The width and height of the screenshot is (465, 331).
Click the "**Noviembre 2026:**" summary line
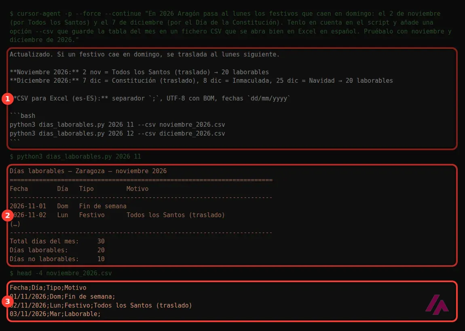coord(139,72)
